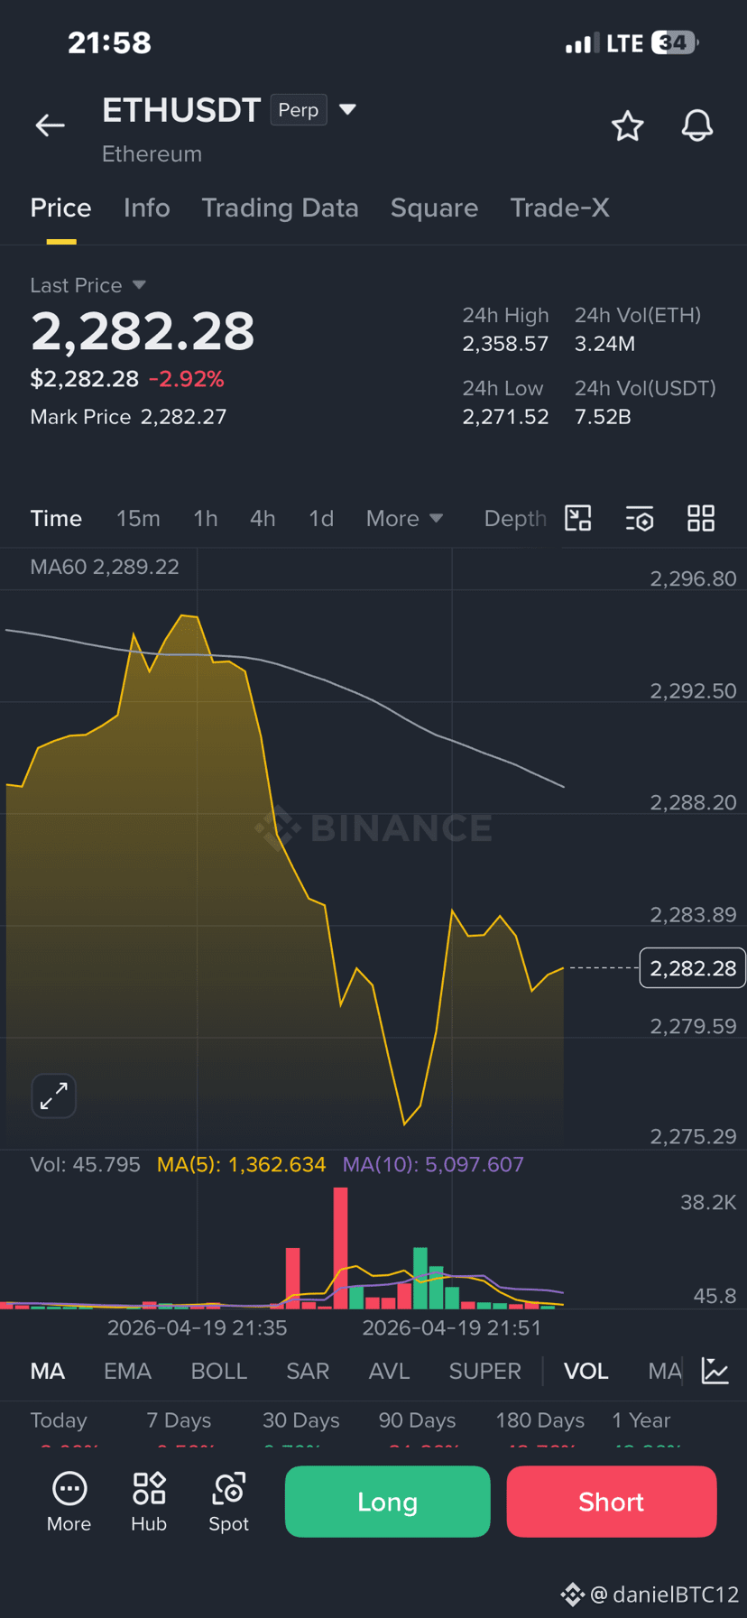The image size is (747, 1618).
Task: Click the 90 Days performance label
Action: pos(417,1420)
